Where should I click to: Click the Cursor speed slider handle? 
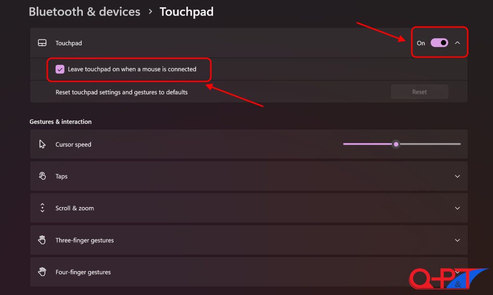pyautogui.click(x=396, y=144)
